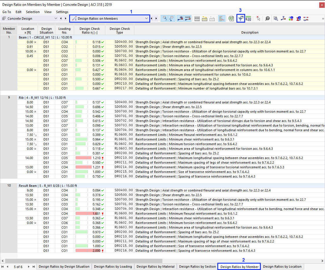This screenshot has height=270, width=325.
Task: Select Rib 4 R_M1 12/16 group row
Action: [x=171, y=98]
